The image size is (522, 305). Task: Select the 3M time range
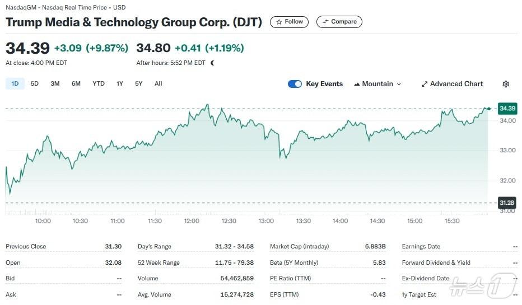click(55, 83)
